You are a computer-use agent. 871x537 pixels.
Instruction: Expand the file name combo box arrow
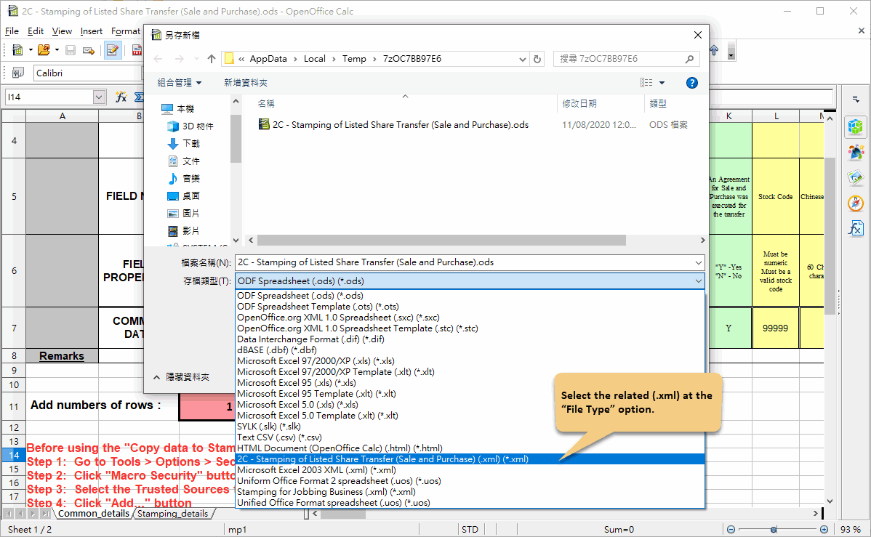click(x=698, y=262)
